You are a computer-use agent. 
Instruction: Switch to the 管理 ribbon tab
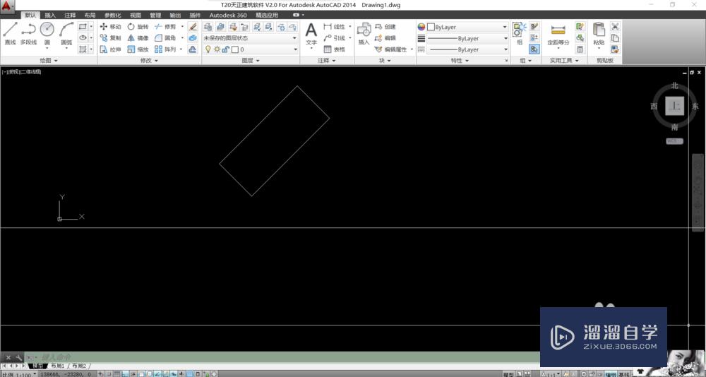pos(155,16)
